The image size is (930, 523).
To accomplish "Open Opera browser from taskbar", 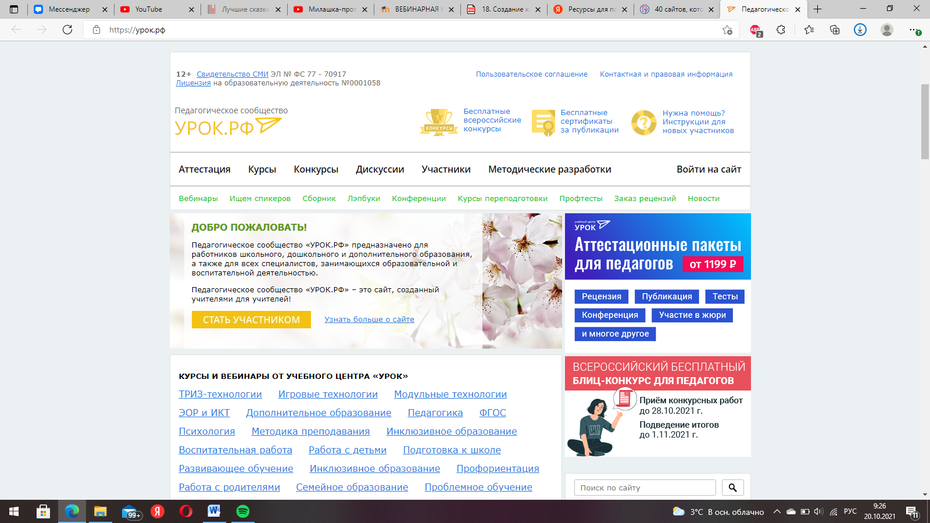I will pos(186,511).
